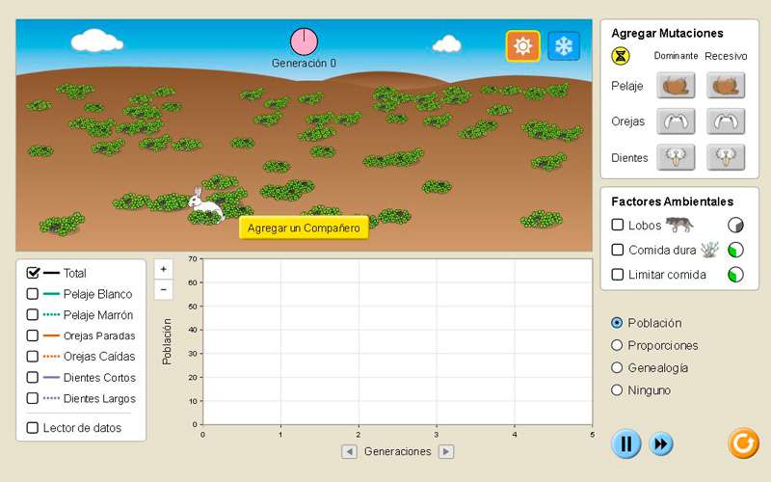Image resolution: width=771 pixels, height=482 pixels.
Task: Enable the Lobos checkbox
Action: 618,226
